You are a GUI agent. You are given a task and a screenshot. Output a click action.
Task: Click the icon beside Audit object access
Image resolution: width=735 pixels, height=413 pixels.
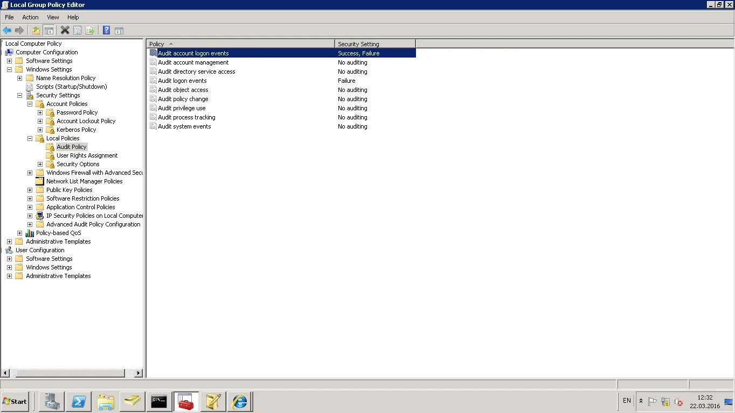[153, 90]
